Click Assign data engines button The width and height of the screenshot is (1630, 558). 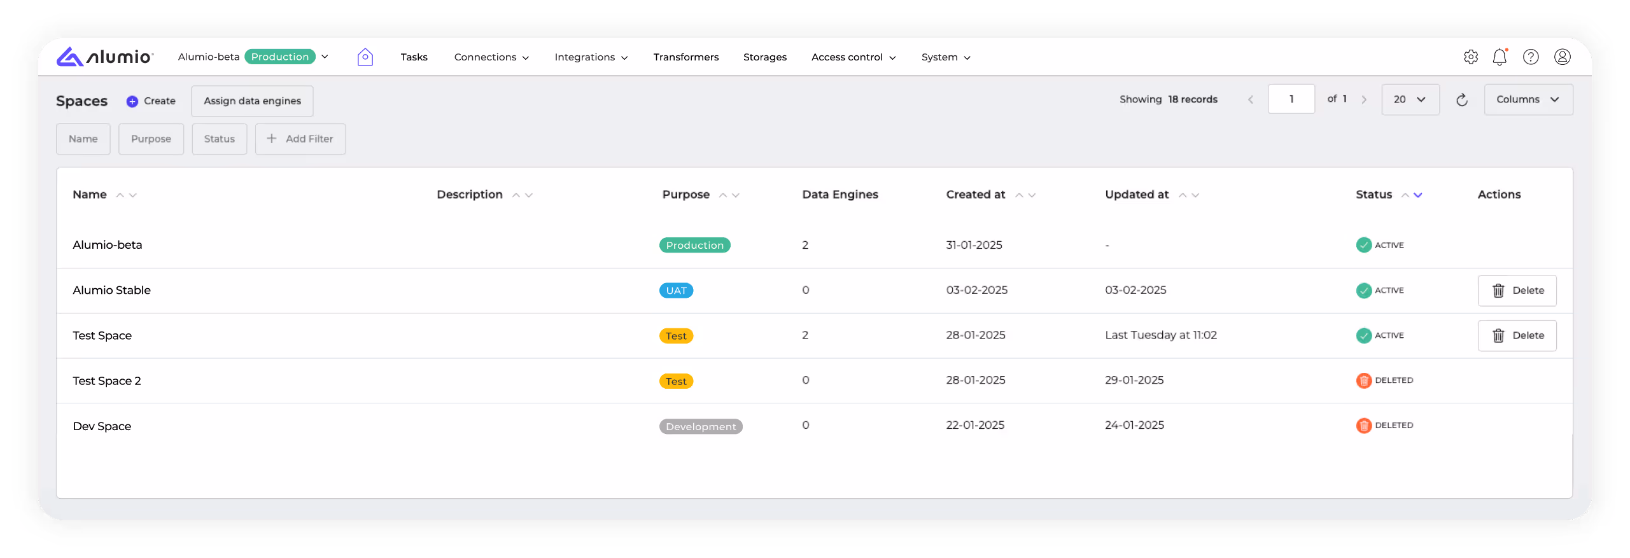(x=252, y=101)
